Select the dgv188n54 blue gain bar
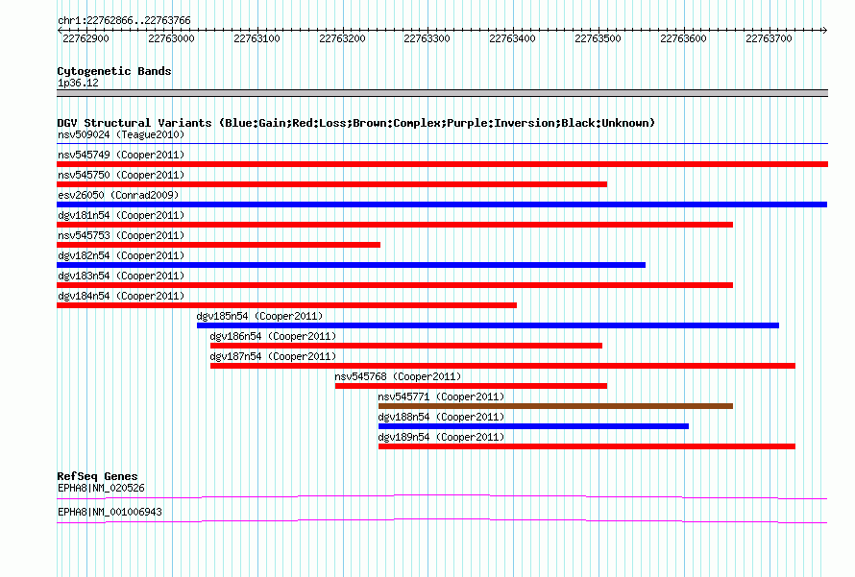 (x=533, y=426)
